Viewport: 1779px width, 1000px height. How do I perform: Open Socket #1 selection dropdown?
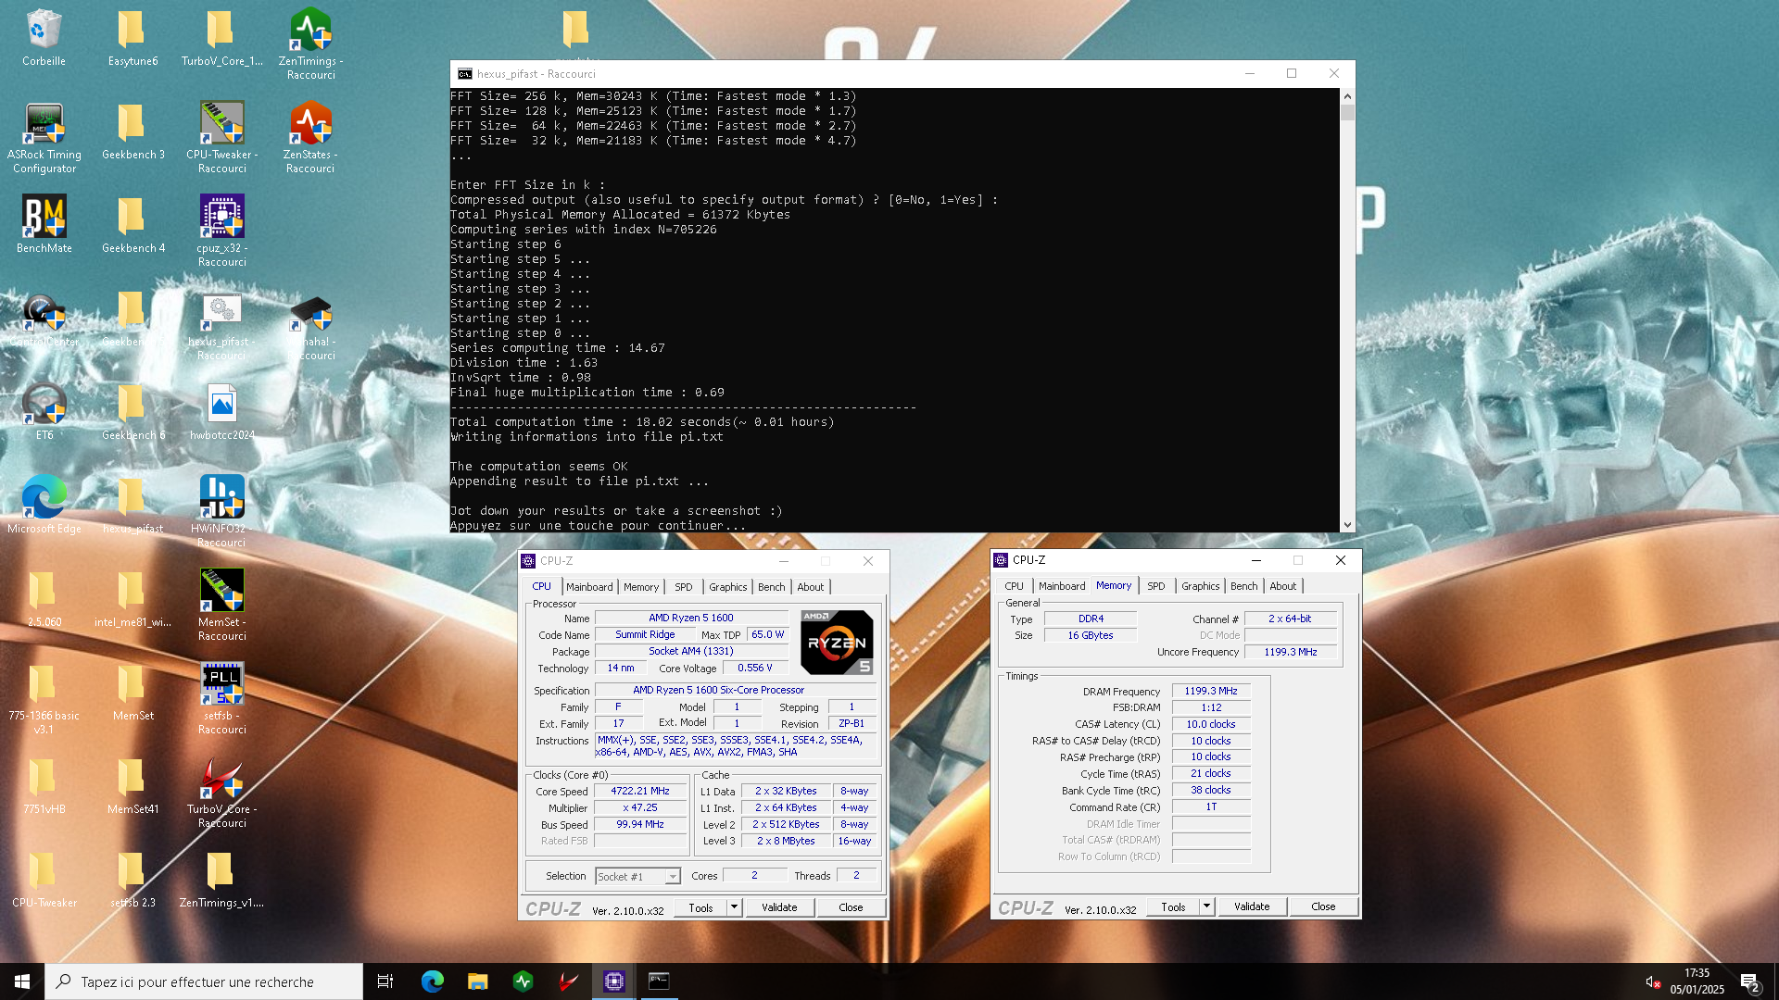point(637,876)
